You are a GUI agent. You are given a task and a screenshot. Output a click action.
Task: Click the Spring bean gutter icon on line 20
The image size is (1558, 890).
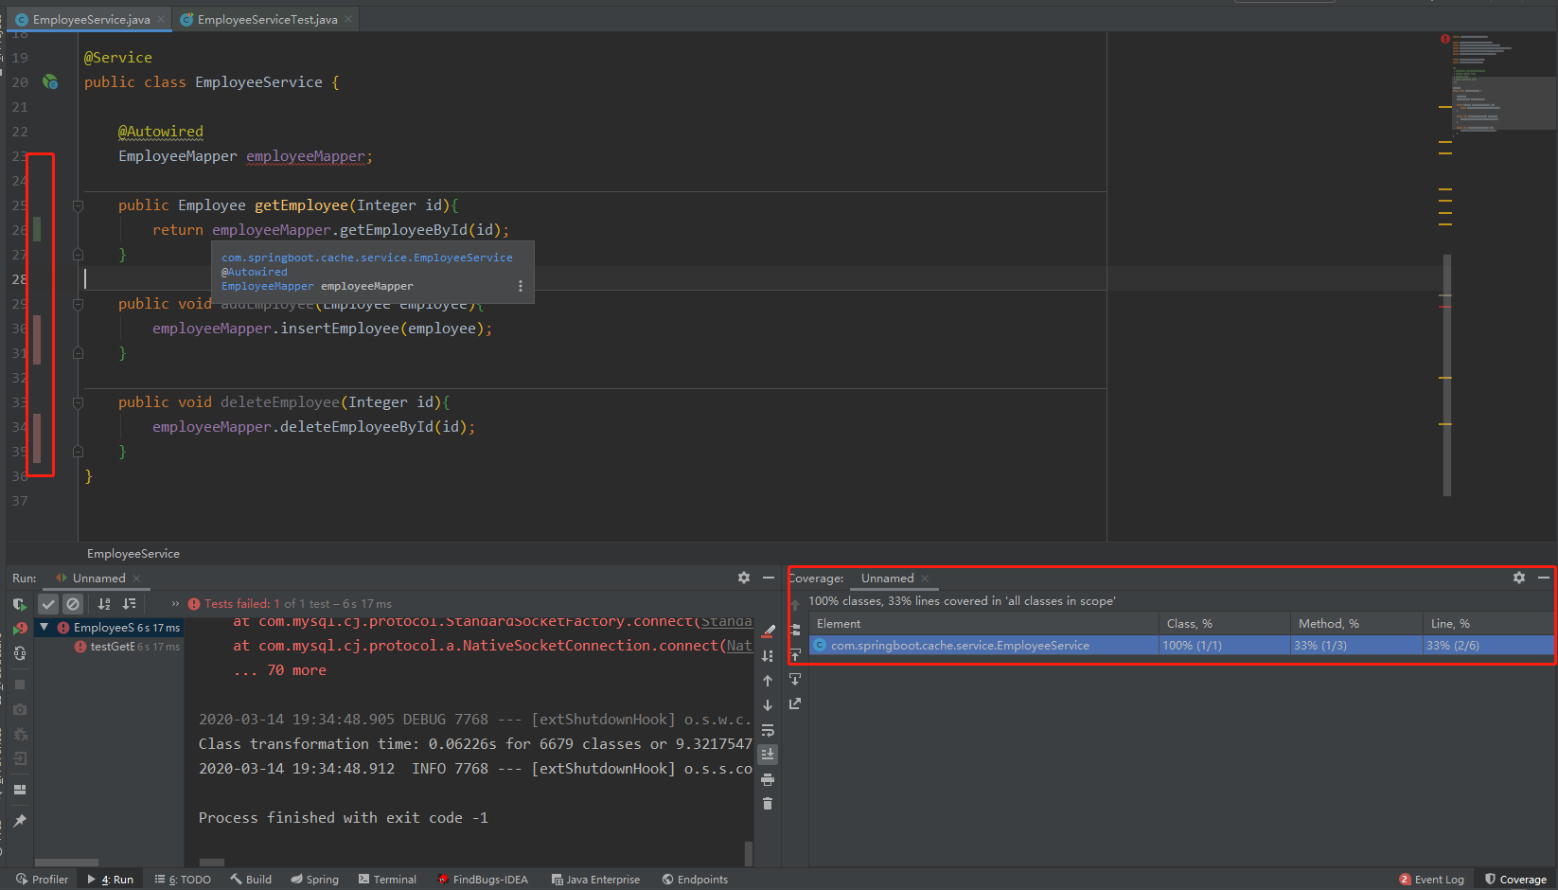(x=50, y=82)
